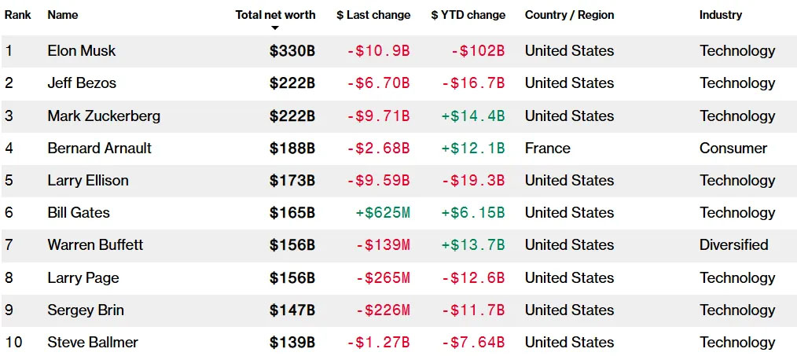Screen dimensions: 797x356
Task: Sort by the Name column header
Action: (63, 15)
